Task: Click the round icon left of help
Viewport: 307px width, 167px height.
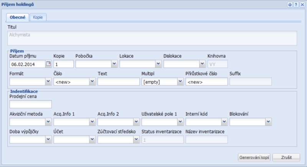Action: [x=291, y=4]
